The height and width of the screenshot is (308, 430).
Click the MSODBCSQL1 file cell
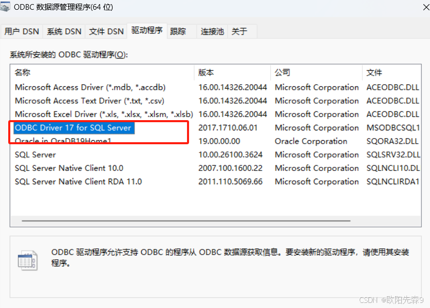click(x=393, y=128)
